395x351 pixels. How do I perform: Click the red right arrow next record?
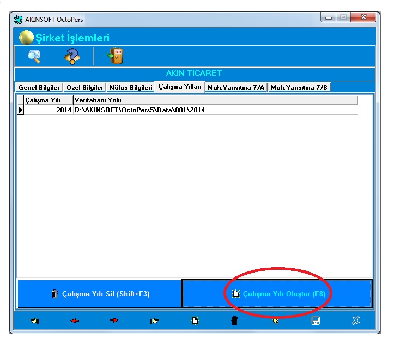[114, 320]
